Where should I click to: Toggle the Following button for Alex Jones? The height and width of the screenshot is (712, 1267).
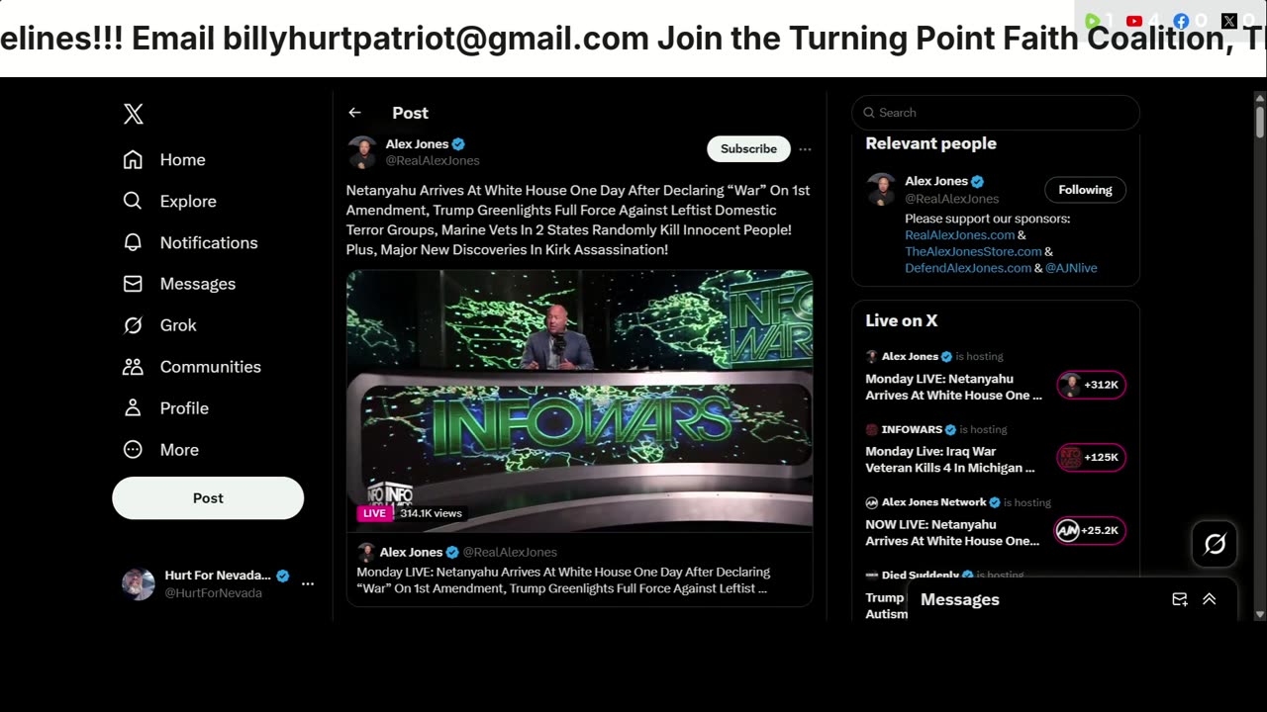click(1085, 190)
